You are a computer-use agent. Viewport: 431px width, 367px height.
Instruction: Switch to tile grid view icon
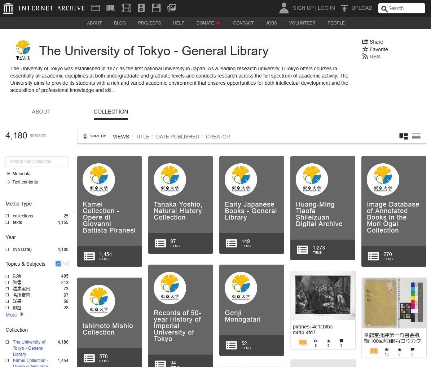click(404, 136)
